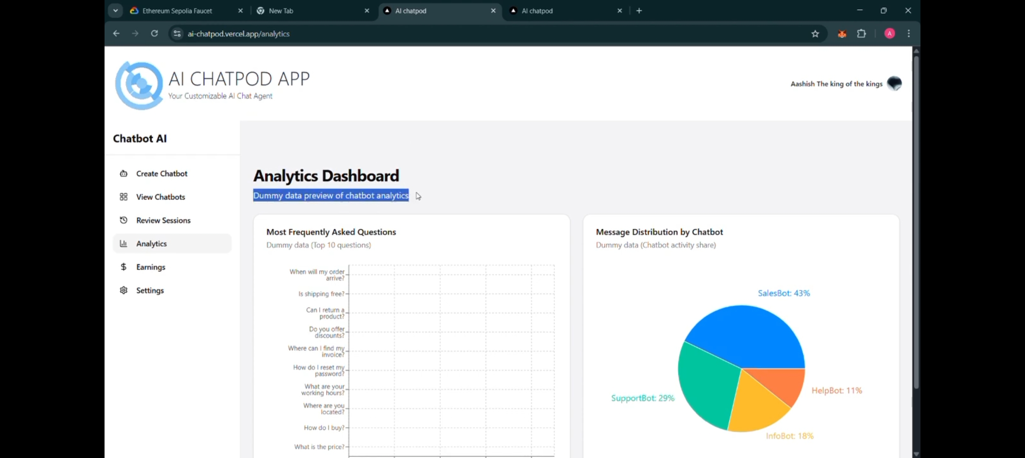Image resolution: width=1025 pixels, height=458 pixels.
Task: Bookmark this page with star icon
Action: [815, 34]
